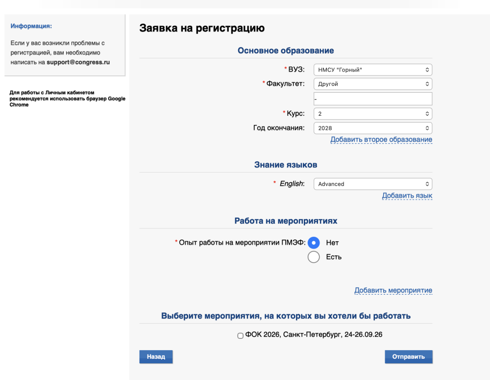Click the support@congress.ru email text
Viewport: 490px width, 380px height.
pos(78,62)
